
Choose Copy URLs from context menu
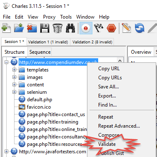tap(110, 78)
